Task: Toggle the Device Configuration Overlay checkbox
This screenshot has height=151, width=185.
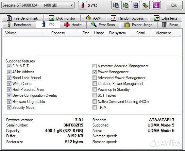Action: [x=9, y=95]
